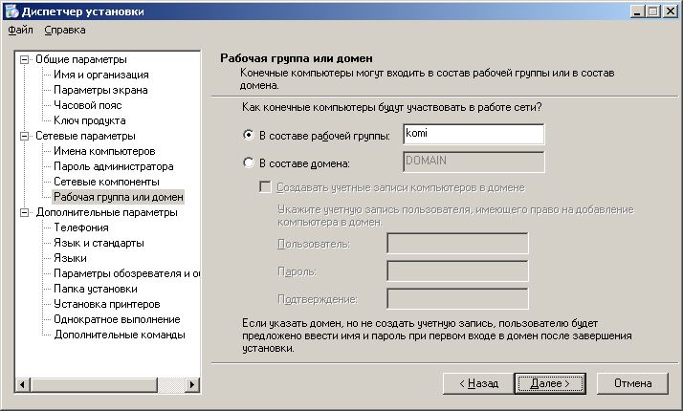Open the Файл menu
683x411 pixels.
pyautogui.click(x=20, y=31)
